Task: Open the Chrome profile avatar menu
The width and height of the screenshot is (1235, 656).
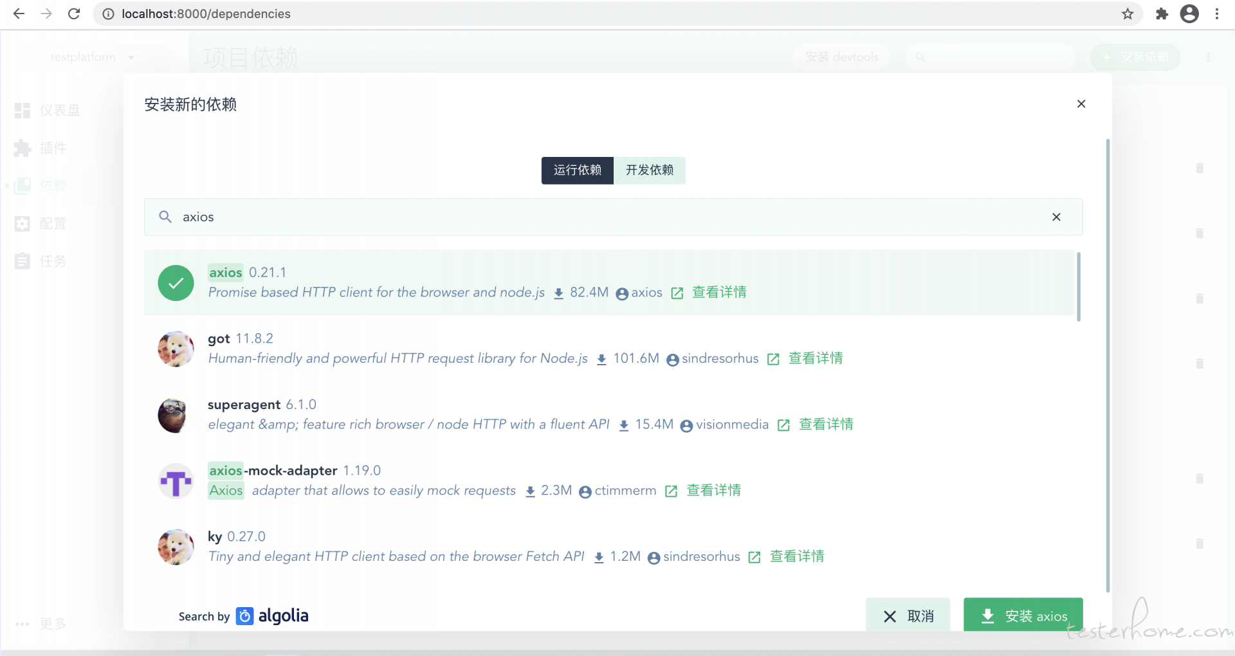Action: tap(1189, 14)
